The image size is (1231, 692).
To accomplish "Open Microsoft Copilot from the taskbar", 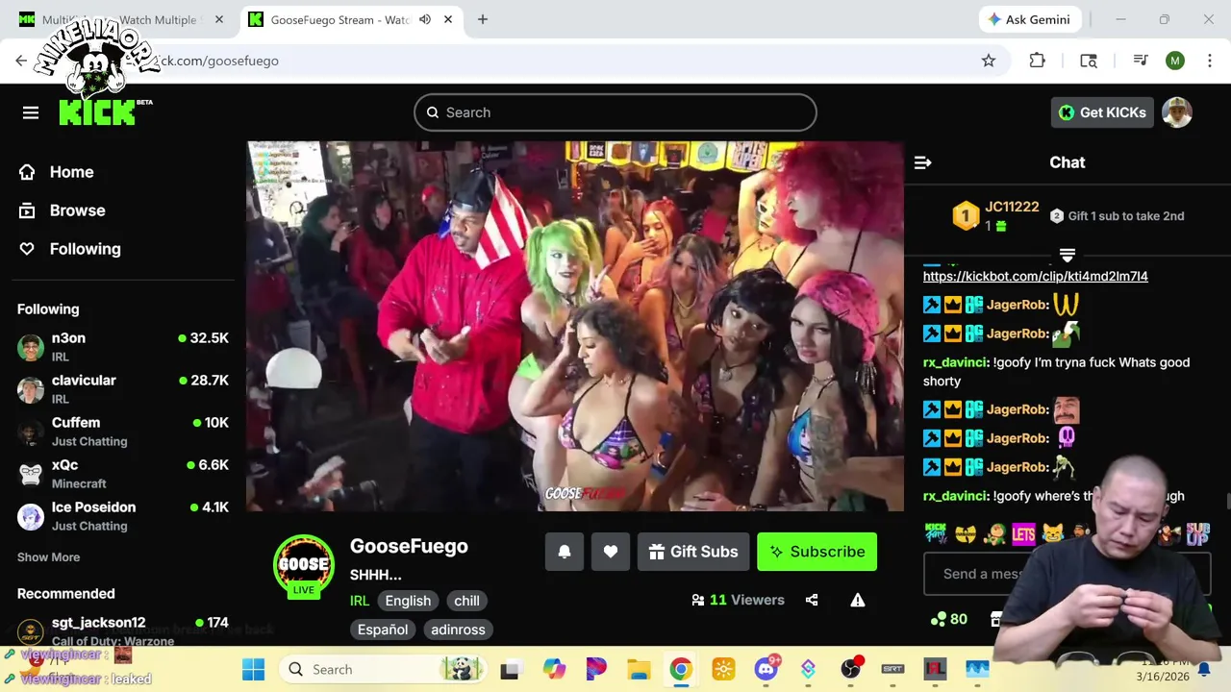I will click(x=554, y=670).
